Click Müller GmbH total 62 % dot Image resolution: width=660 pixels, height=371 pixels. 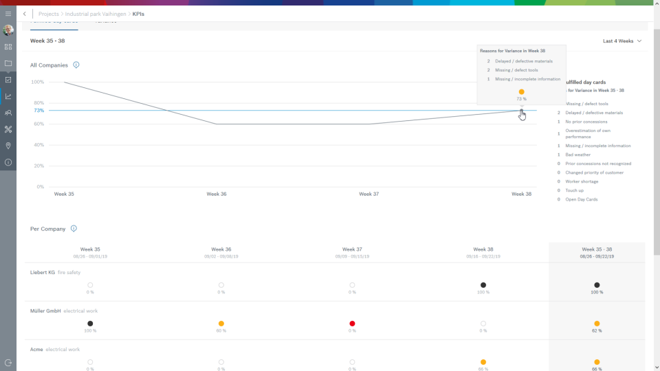click(x=597, y=324)
